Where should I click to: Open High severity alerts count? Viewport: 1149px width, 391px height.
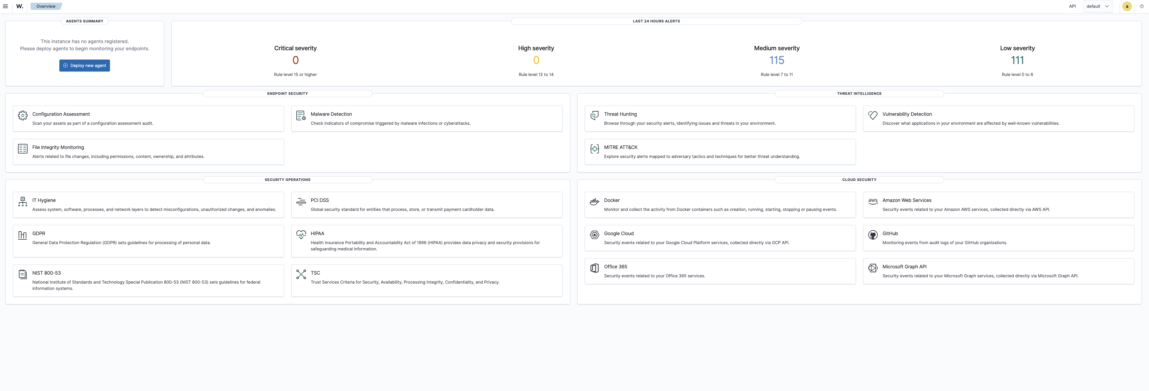coord(536,60)
